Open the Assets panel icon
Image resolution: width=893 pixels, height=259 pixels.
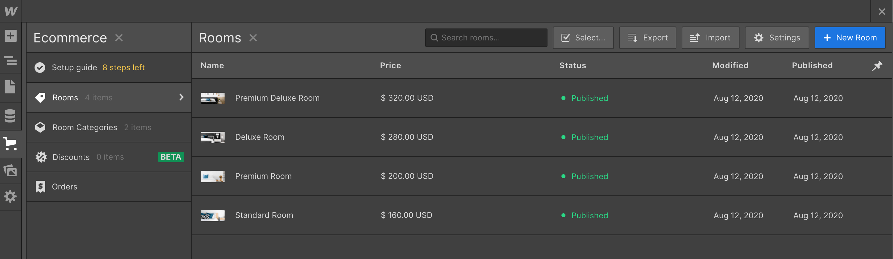point(10,170)
